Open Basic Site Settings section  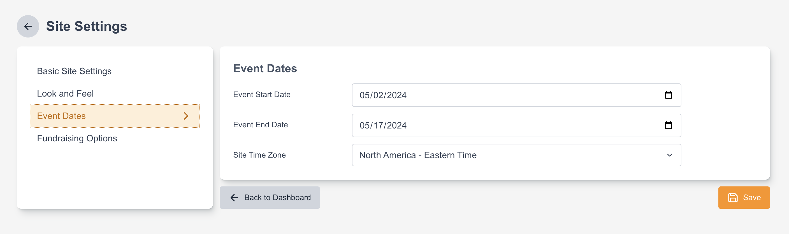(x=74, y=71)
